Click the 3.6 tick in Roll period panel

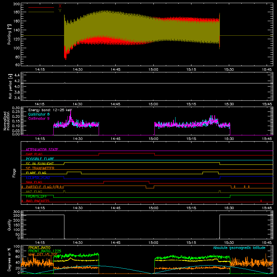click(17, 98)
